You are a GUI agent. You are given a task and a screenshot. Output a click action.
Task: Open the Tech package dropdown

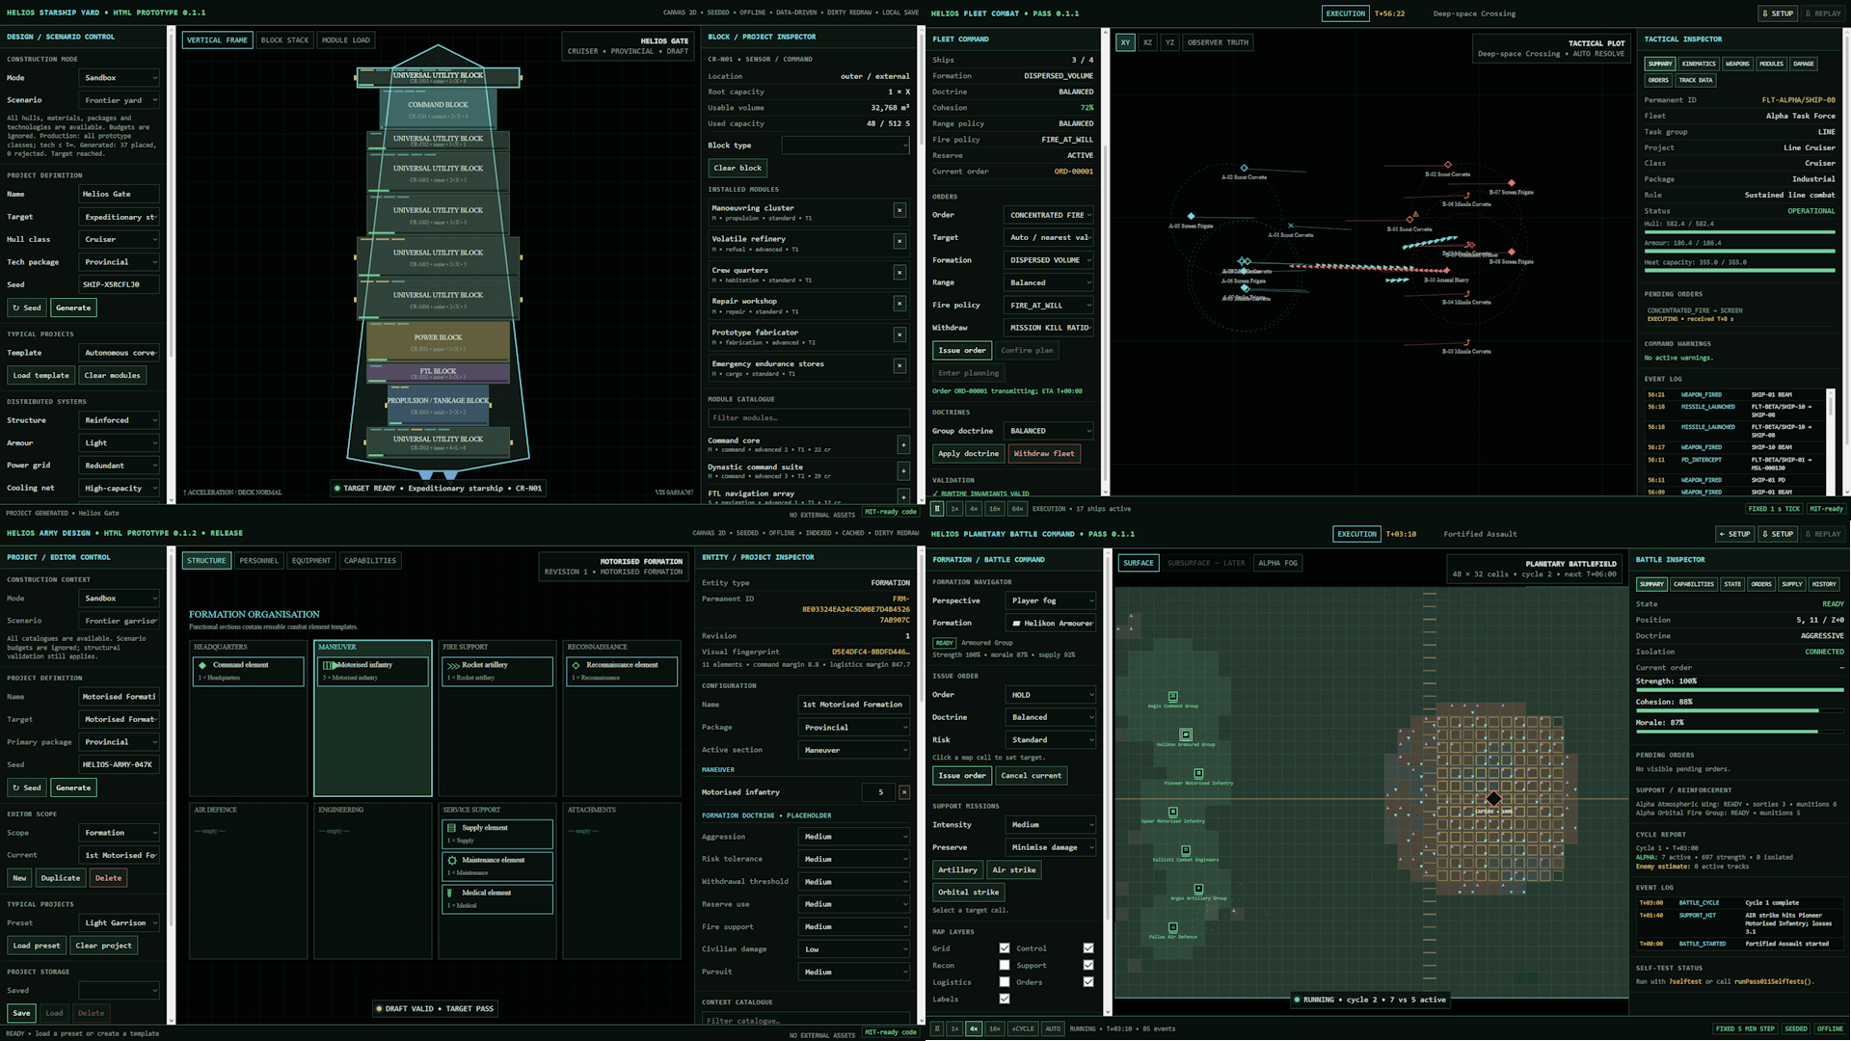coord(119,262)
